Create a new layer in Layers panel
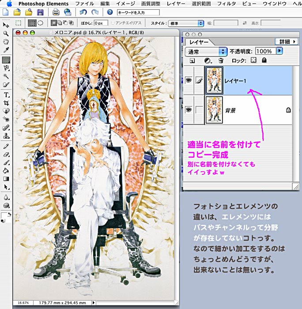Image resolution: width=302 pixels, height=309 pixels. tap(192, 61)
